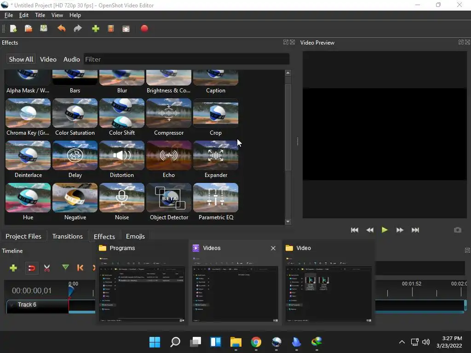Viewport: 471px width, 353px height.
Task: Open the Title menu
Action: click(40, 15)
